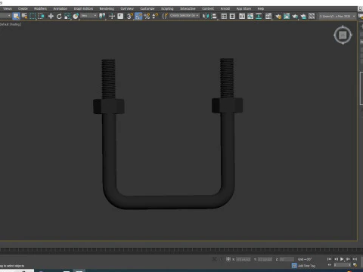Click Render Production teapot icon
Viewport: 363px width, 272px height.
(295, 16)
